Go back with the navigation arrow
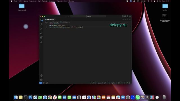Image resolution: width=180 pixels, height=101 pixels. [66, 16]
